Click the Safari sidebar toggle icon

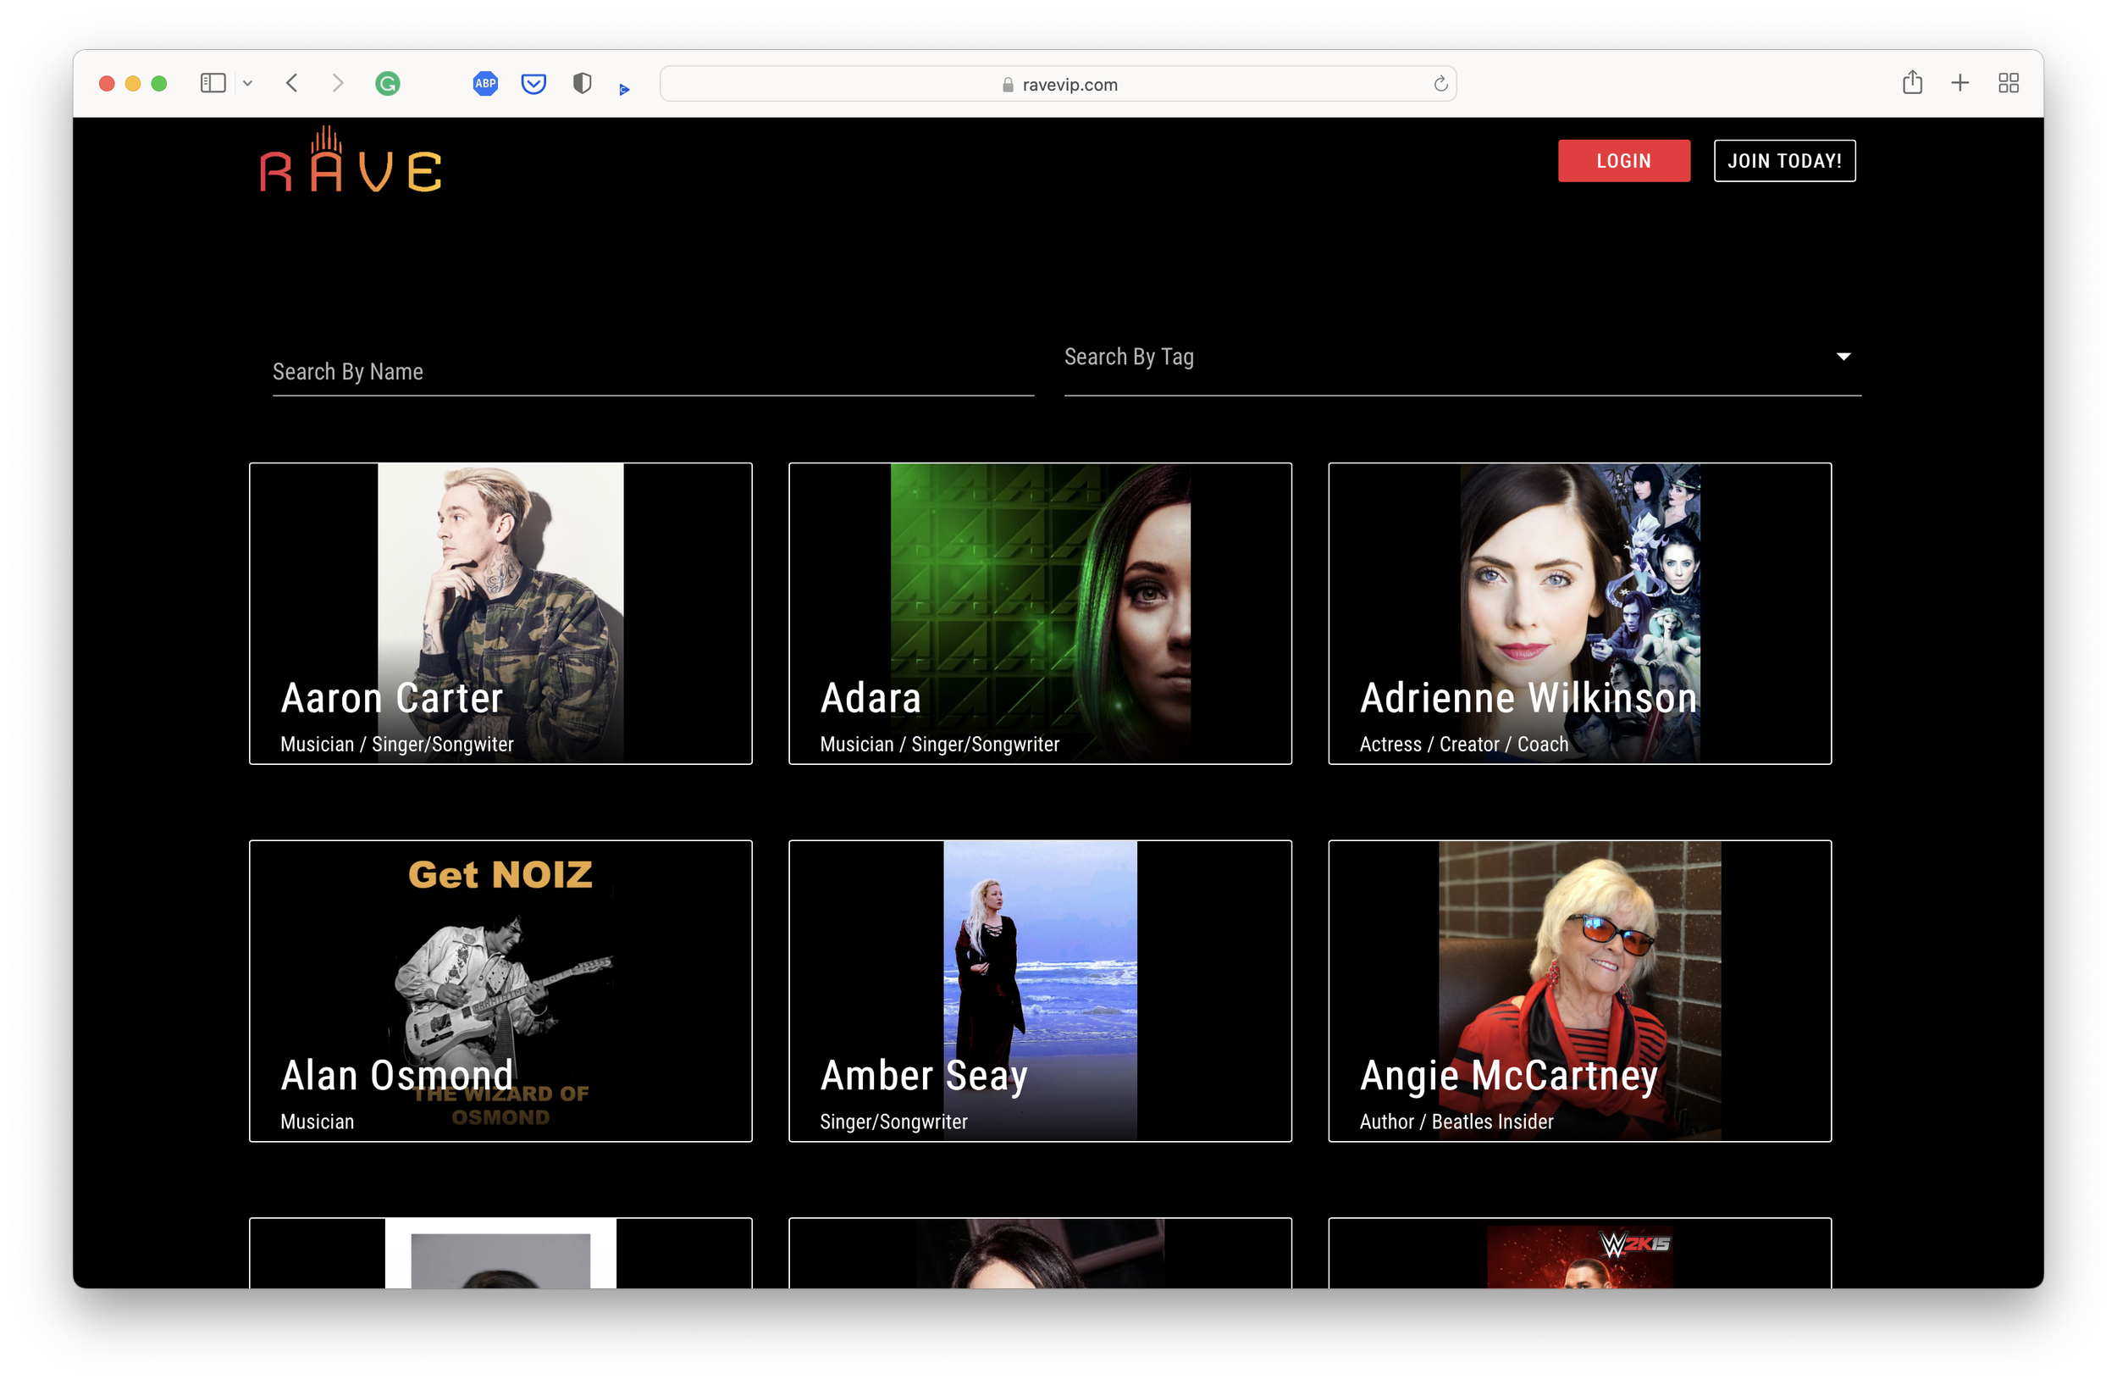(213, 84)
